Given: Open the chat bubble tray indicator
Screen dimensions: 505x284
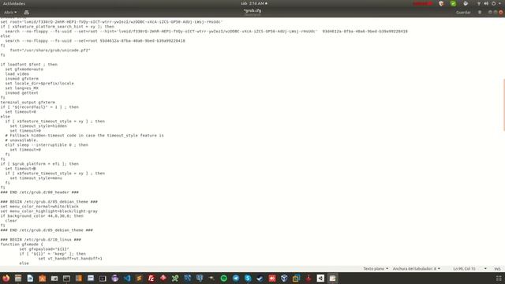Looking at the screenshot, I should (466, 3).
